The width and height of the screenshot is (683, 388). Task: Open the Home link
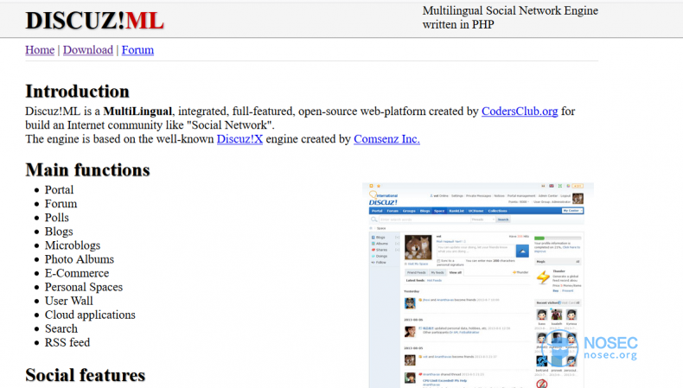40,50
